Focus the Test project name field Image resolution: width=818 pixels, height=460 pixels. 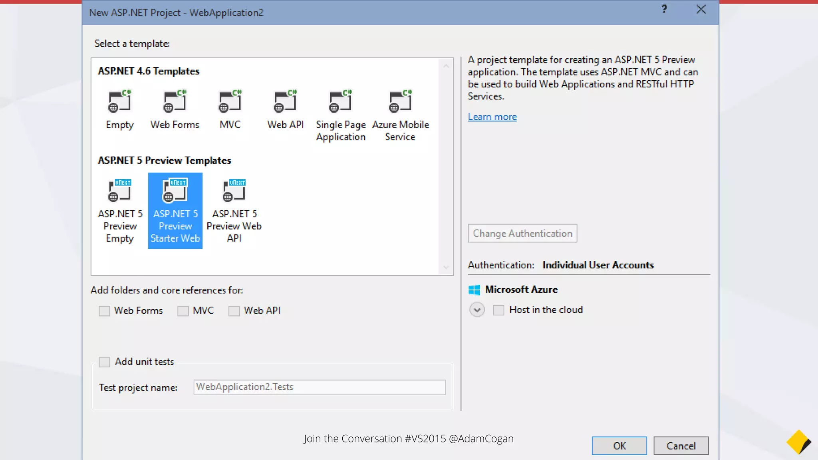320,387
